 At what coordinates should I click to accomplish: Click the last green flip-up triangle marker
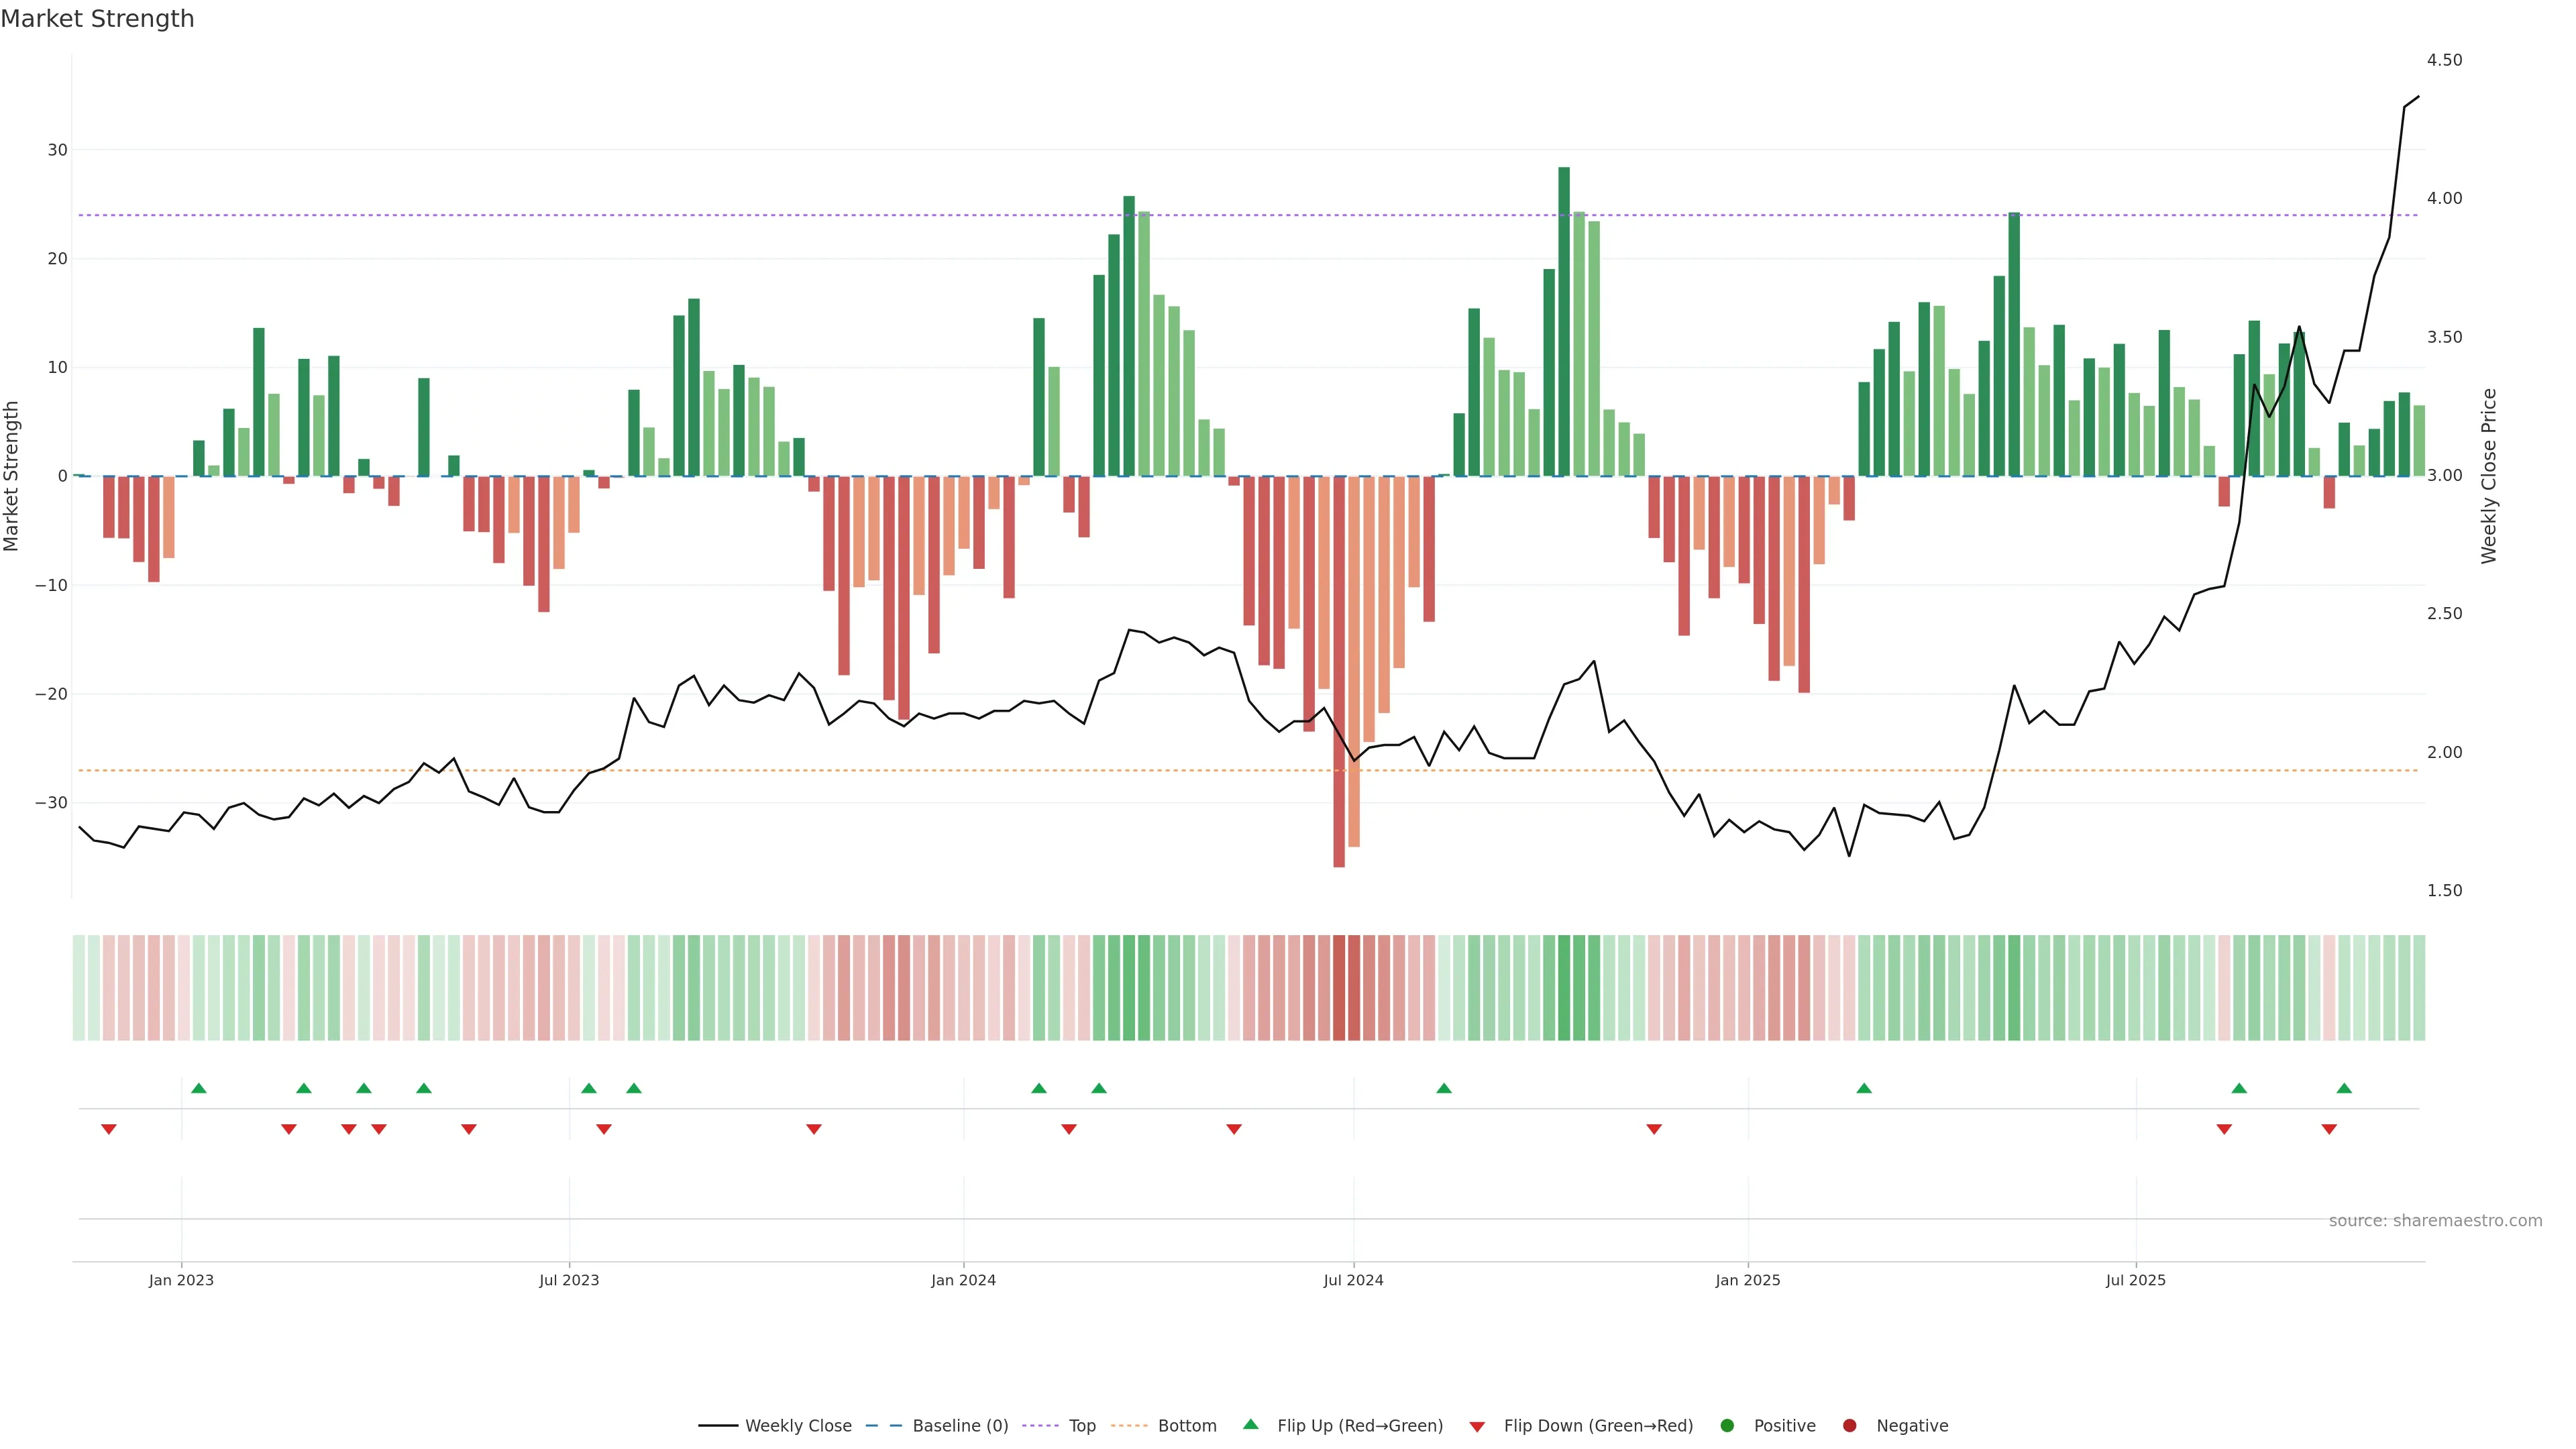click(x=2344, y=1088)
